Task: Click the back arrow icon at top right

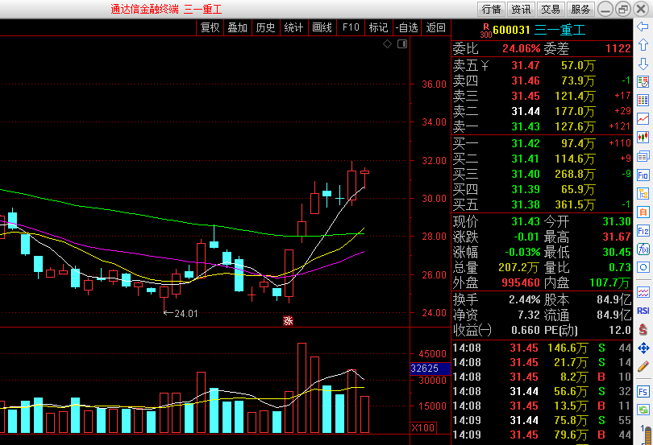Action: click(643, 27)
